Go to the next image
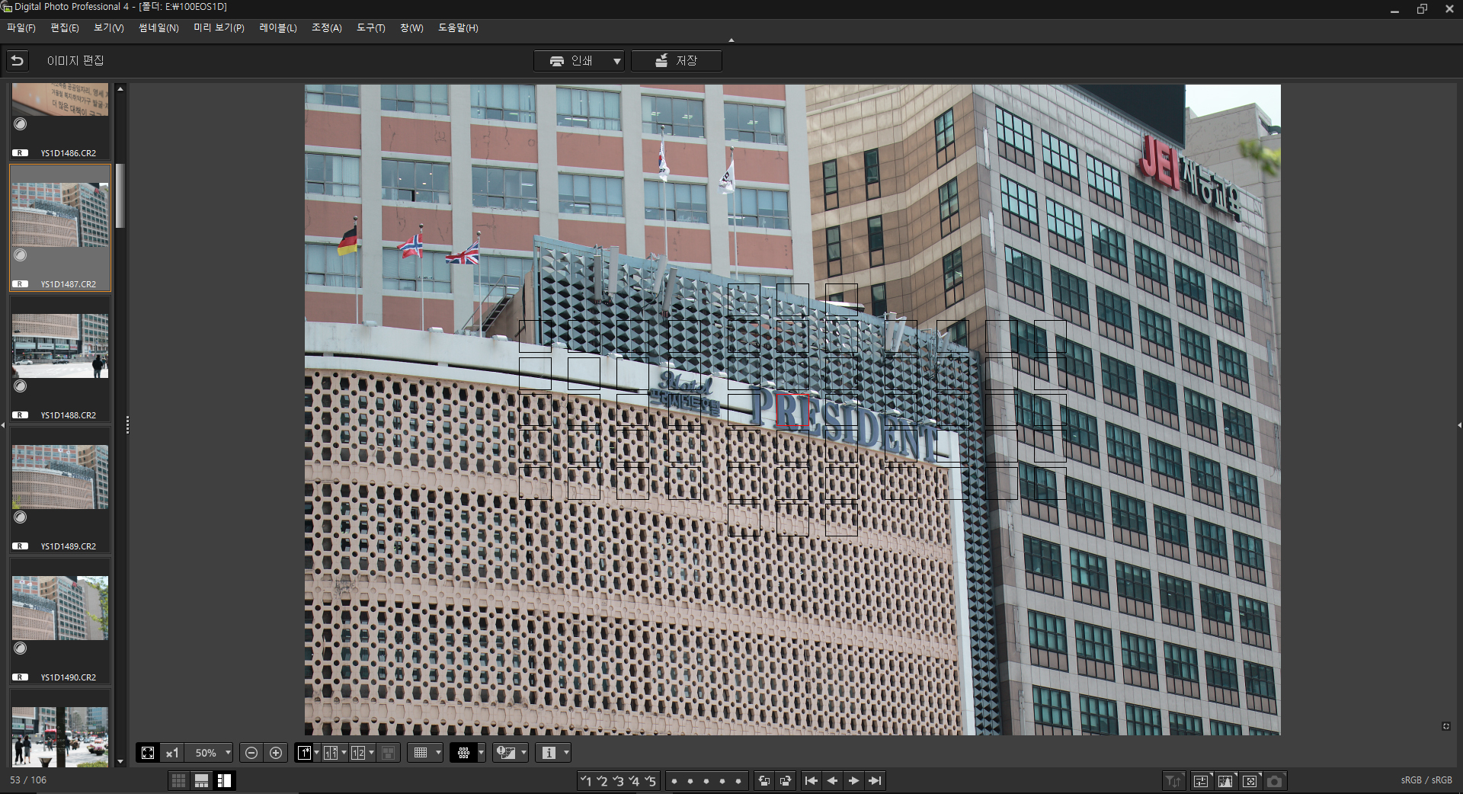This screenshot has width=1463, height=794. pyautogui.click(x=854, y=780)
